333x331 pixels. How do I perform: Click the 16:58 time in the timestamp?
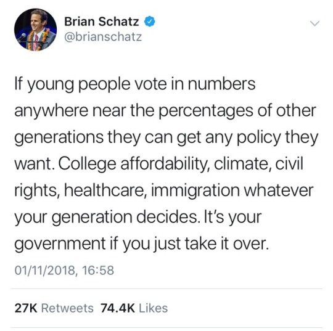tap(98, 270)
